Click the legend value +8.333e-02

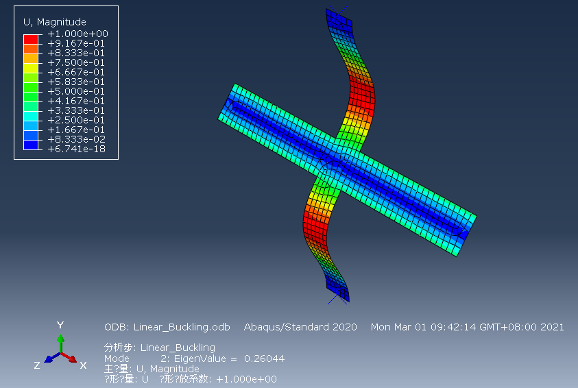(x=77, y=139)
